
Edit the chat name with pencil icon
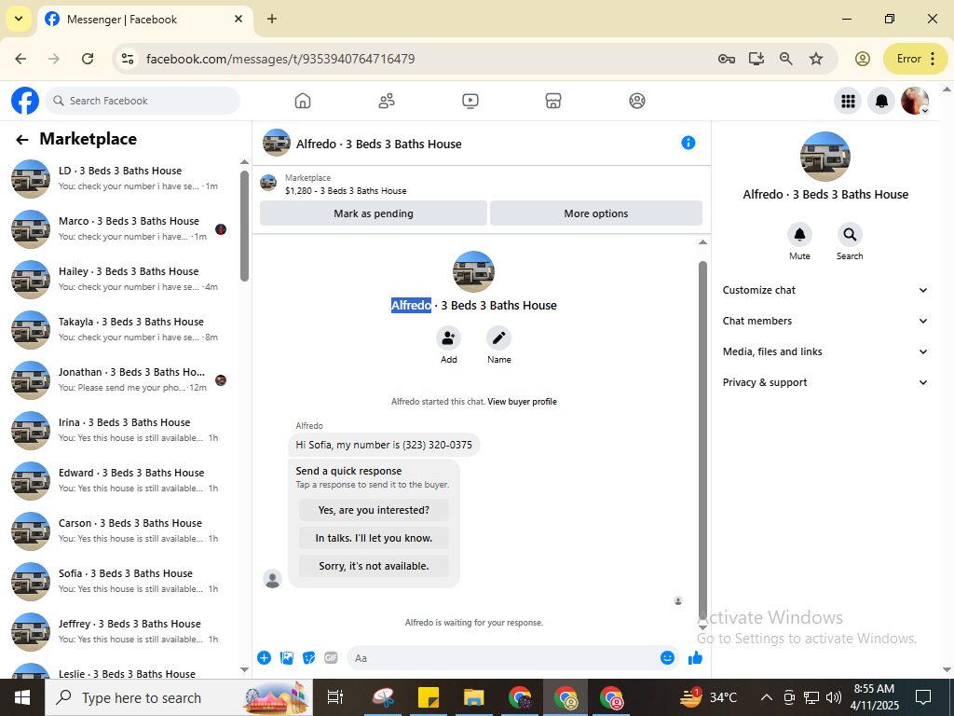click(x=499, y=337)
